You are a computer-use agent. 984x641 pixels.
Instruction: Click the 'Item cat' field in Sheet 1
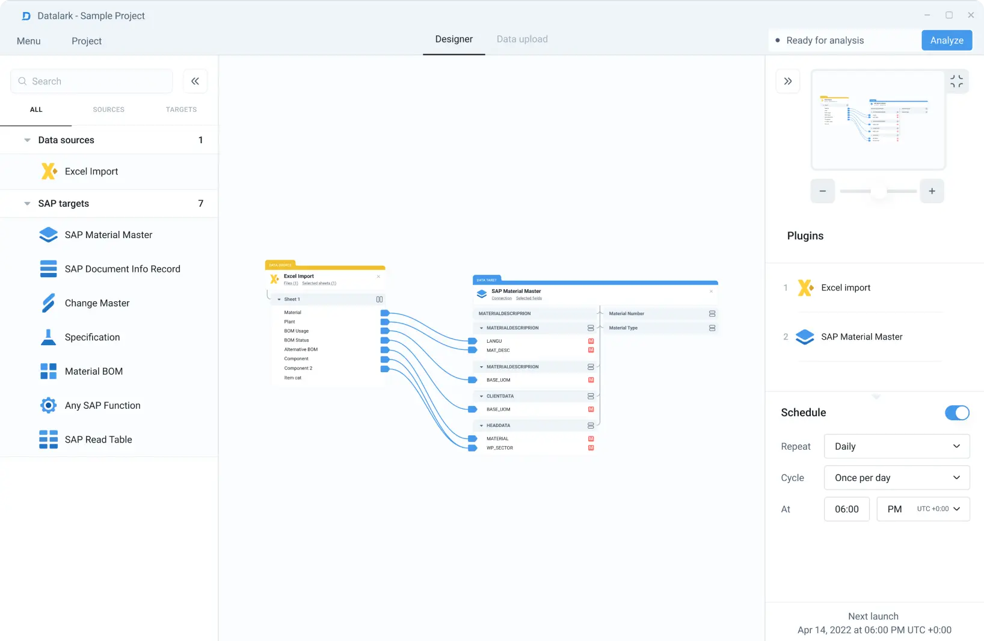click(x=293, y=378)
